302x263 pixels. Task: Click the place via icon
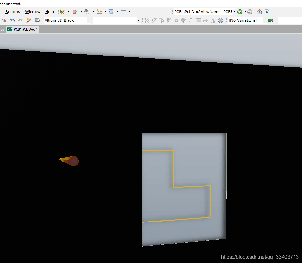tap(184, 20)
